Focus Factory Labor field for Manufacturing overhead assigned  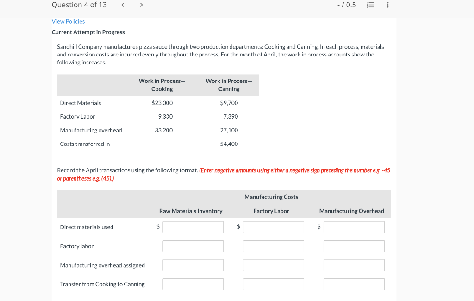pyautogui.click(x=273, y=265)
